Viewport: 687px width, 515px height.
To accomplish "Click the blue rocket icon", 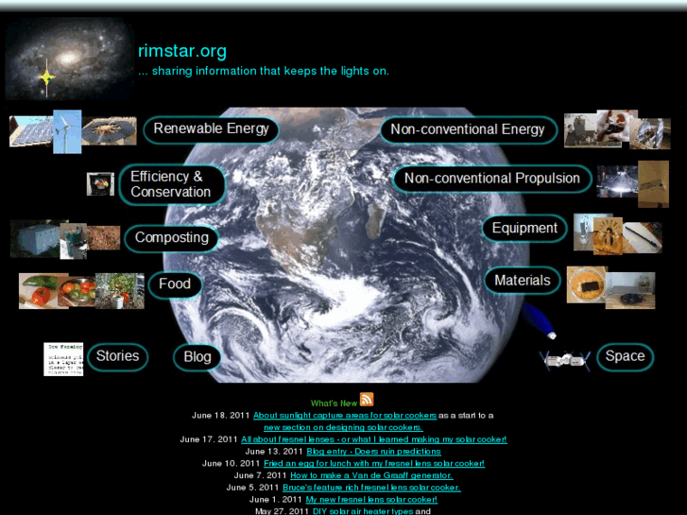I will click(539, 321).
